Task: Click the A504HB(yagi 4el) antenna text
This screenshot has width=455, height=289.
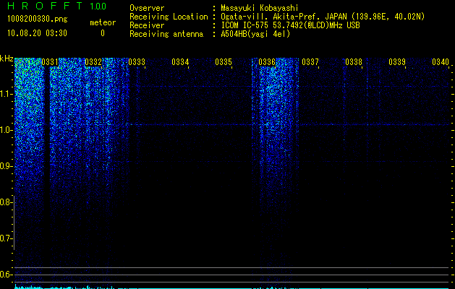Action: tap(255, 34)
